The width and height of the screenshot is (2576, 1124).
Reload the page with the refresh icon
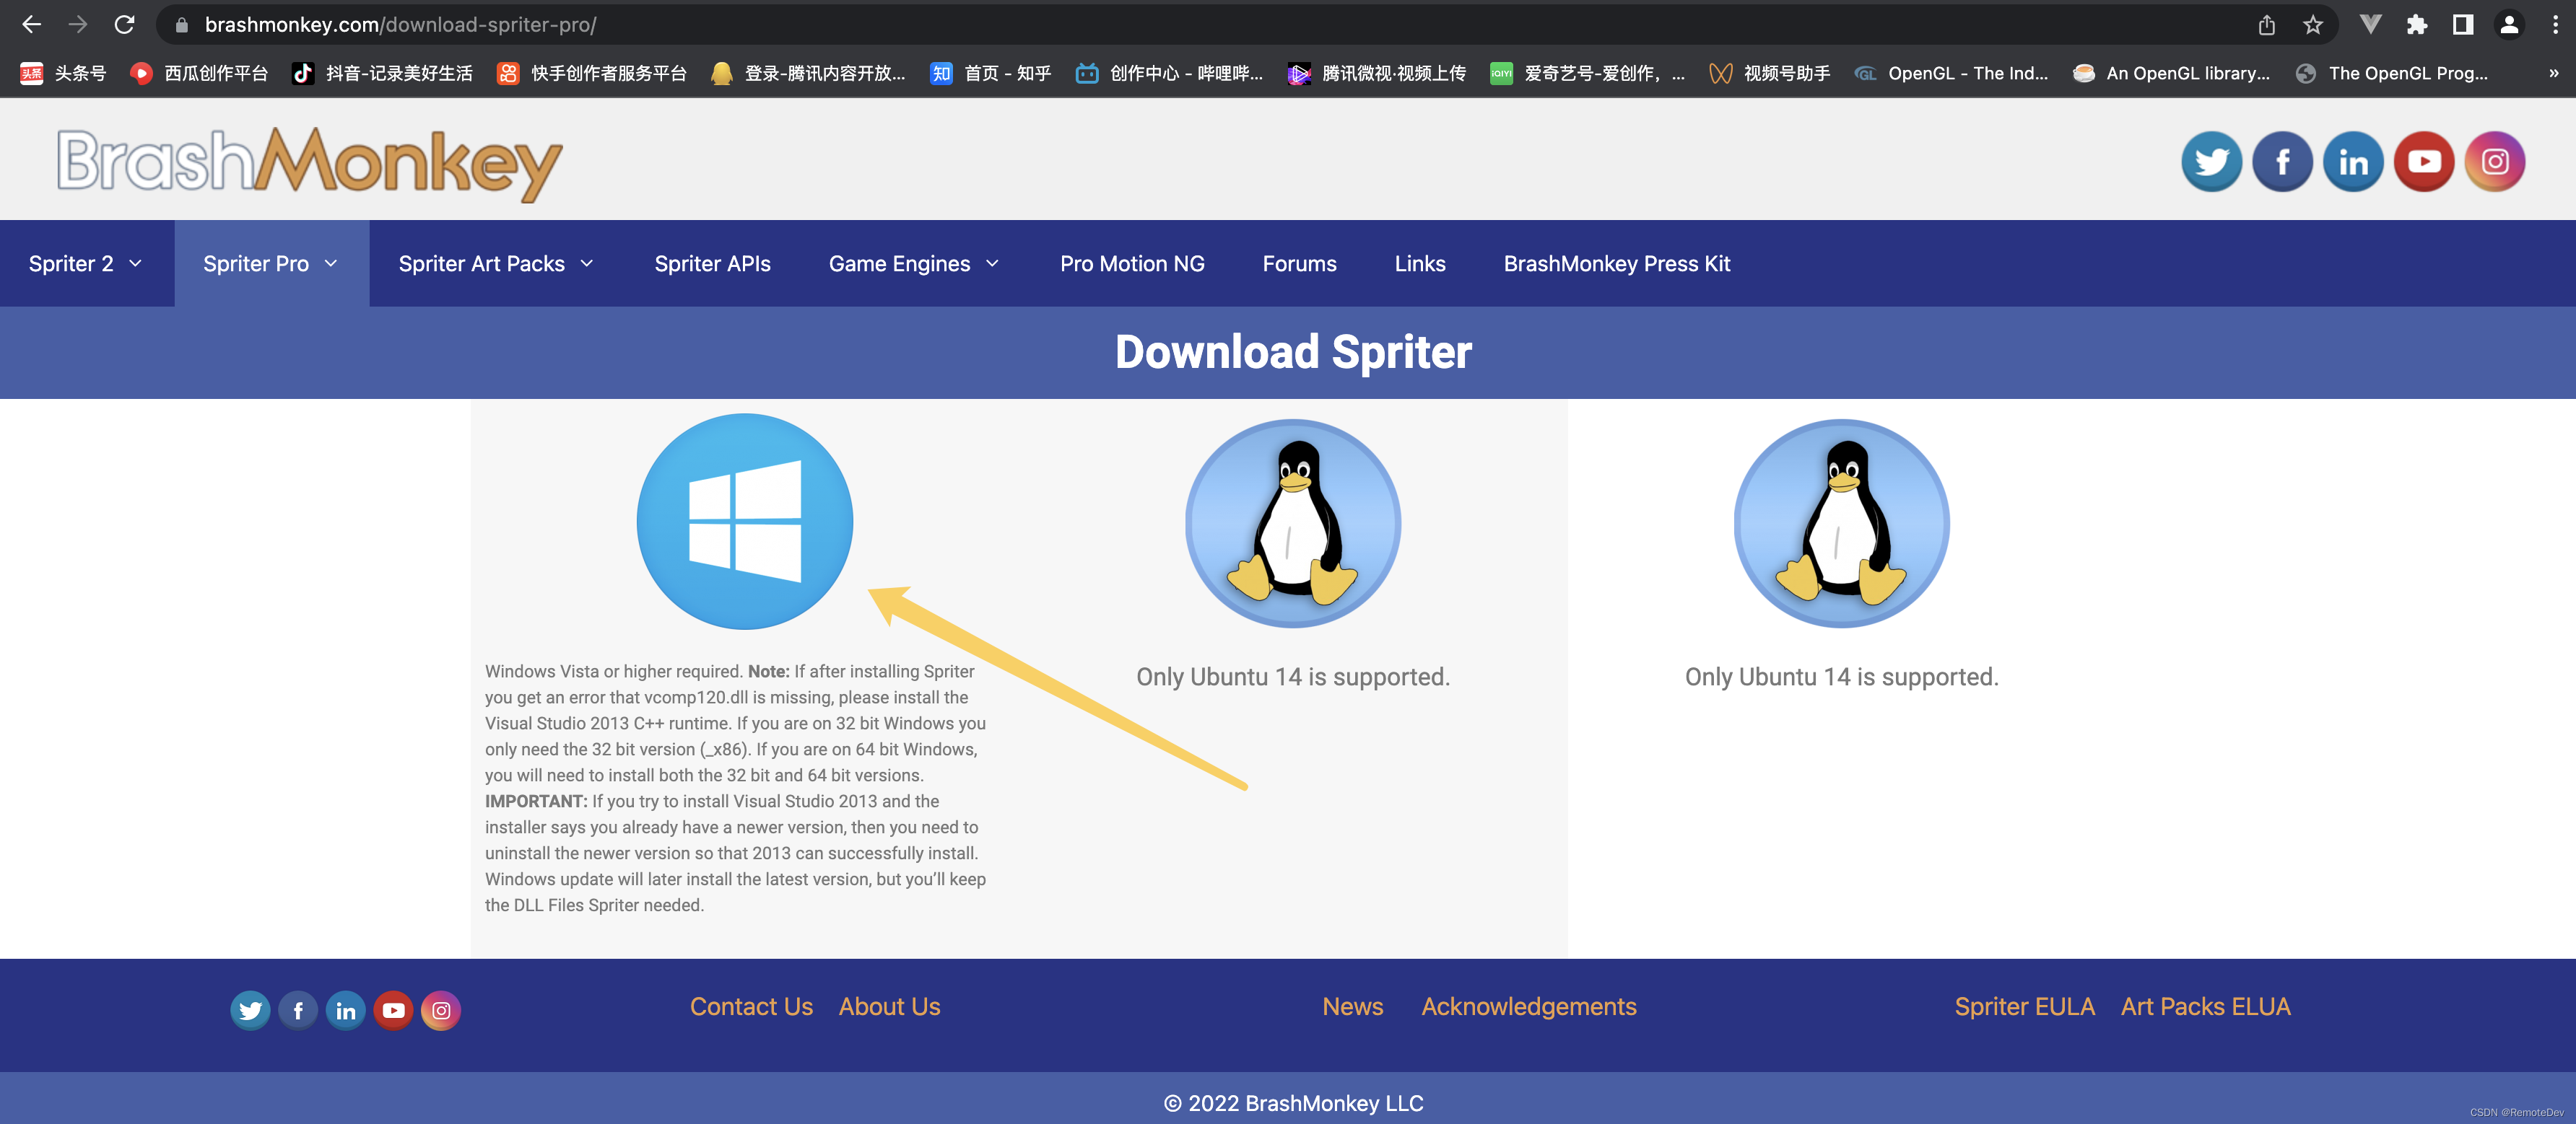[x=124, y=25]
